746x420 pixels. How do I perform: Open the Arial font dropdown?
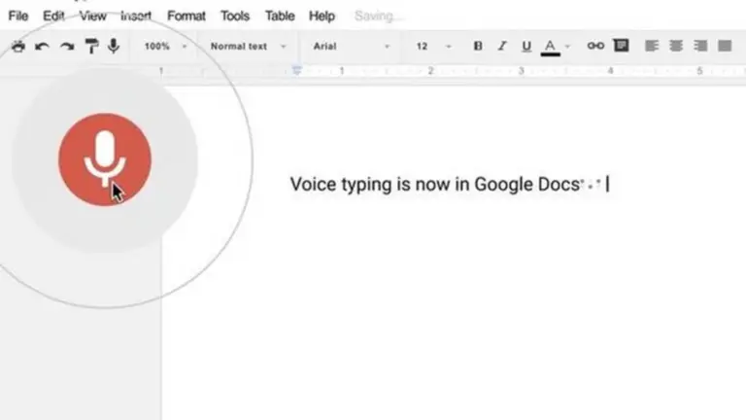click(351, 47)
